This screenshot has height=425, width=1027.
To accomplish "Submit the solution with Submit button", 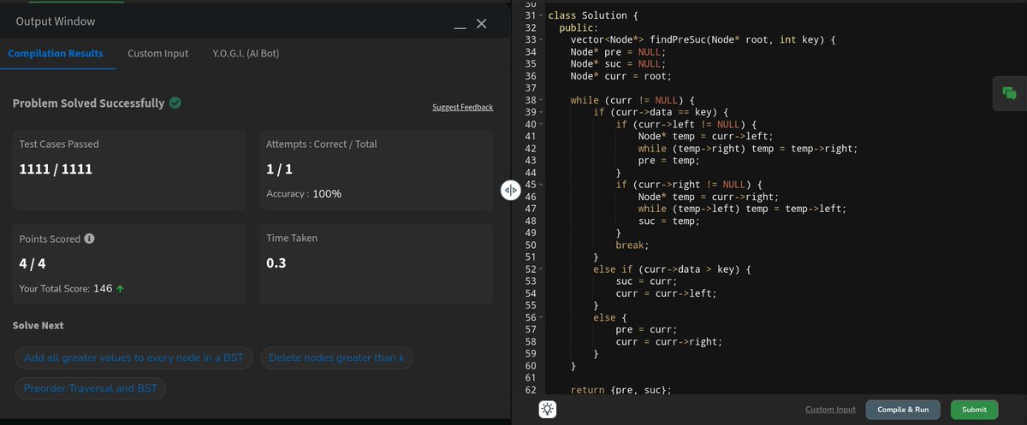I will 974,410.
